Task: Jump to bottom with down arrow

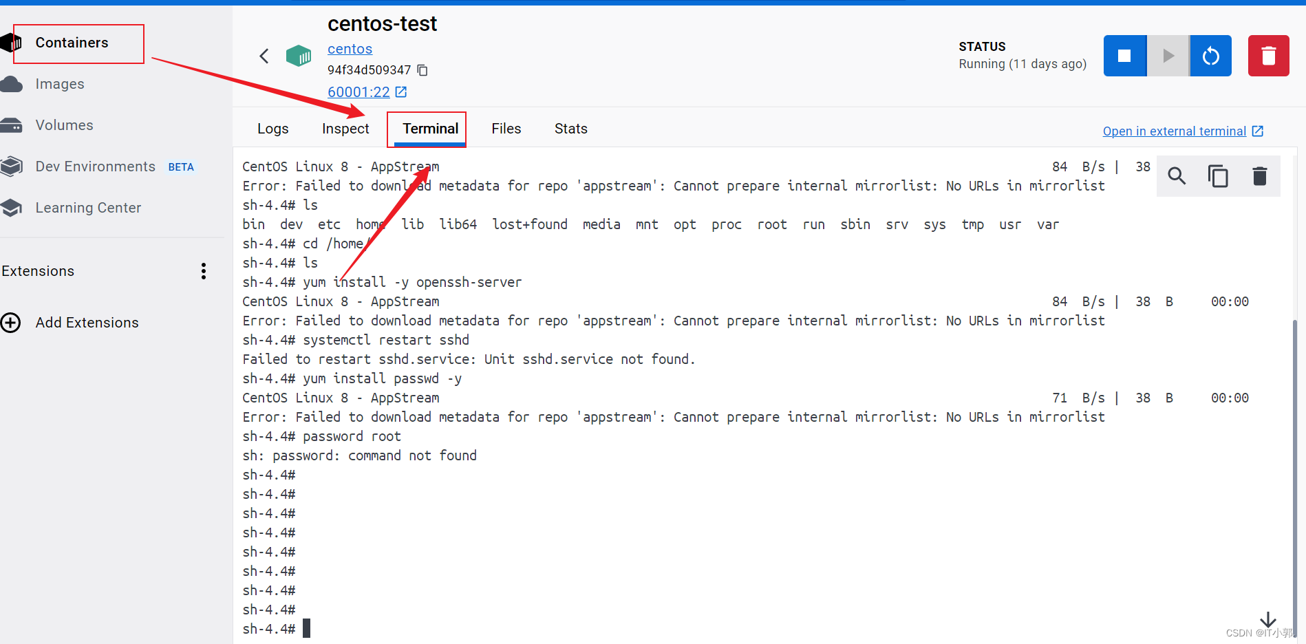Action: pos(1268,620)
